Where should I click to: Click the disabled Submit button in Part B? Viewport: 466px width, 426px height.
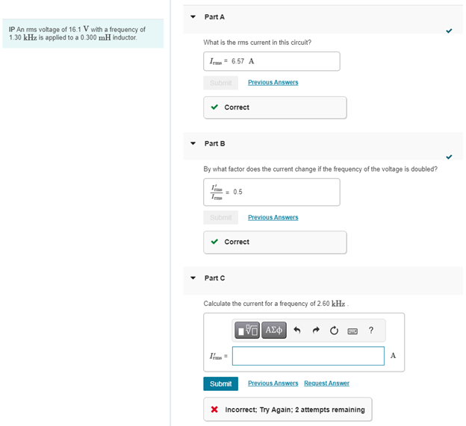pos(221,217)
